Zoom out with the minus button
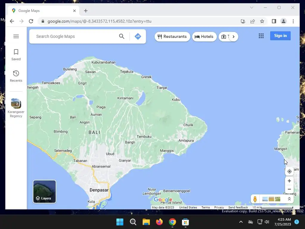The height and width of the screenshot is (229, 305). coord(289,189)
